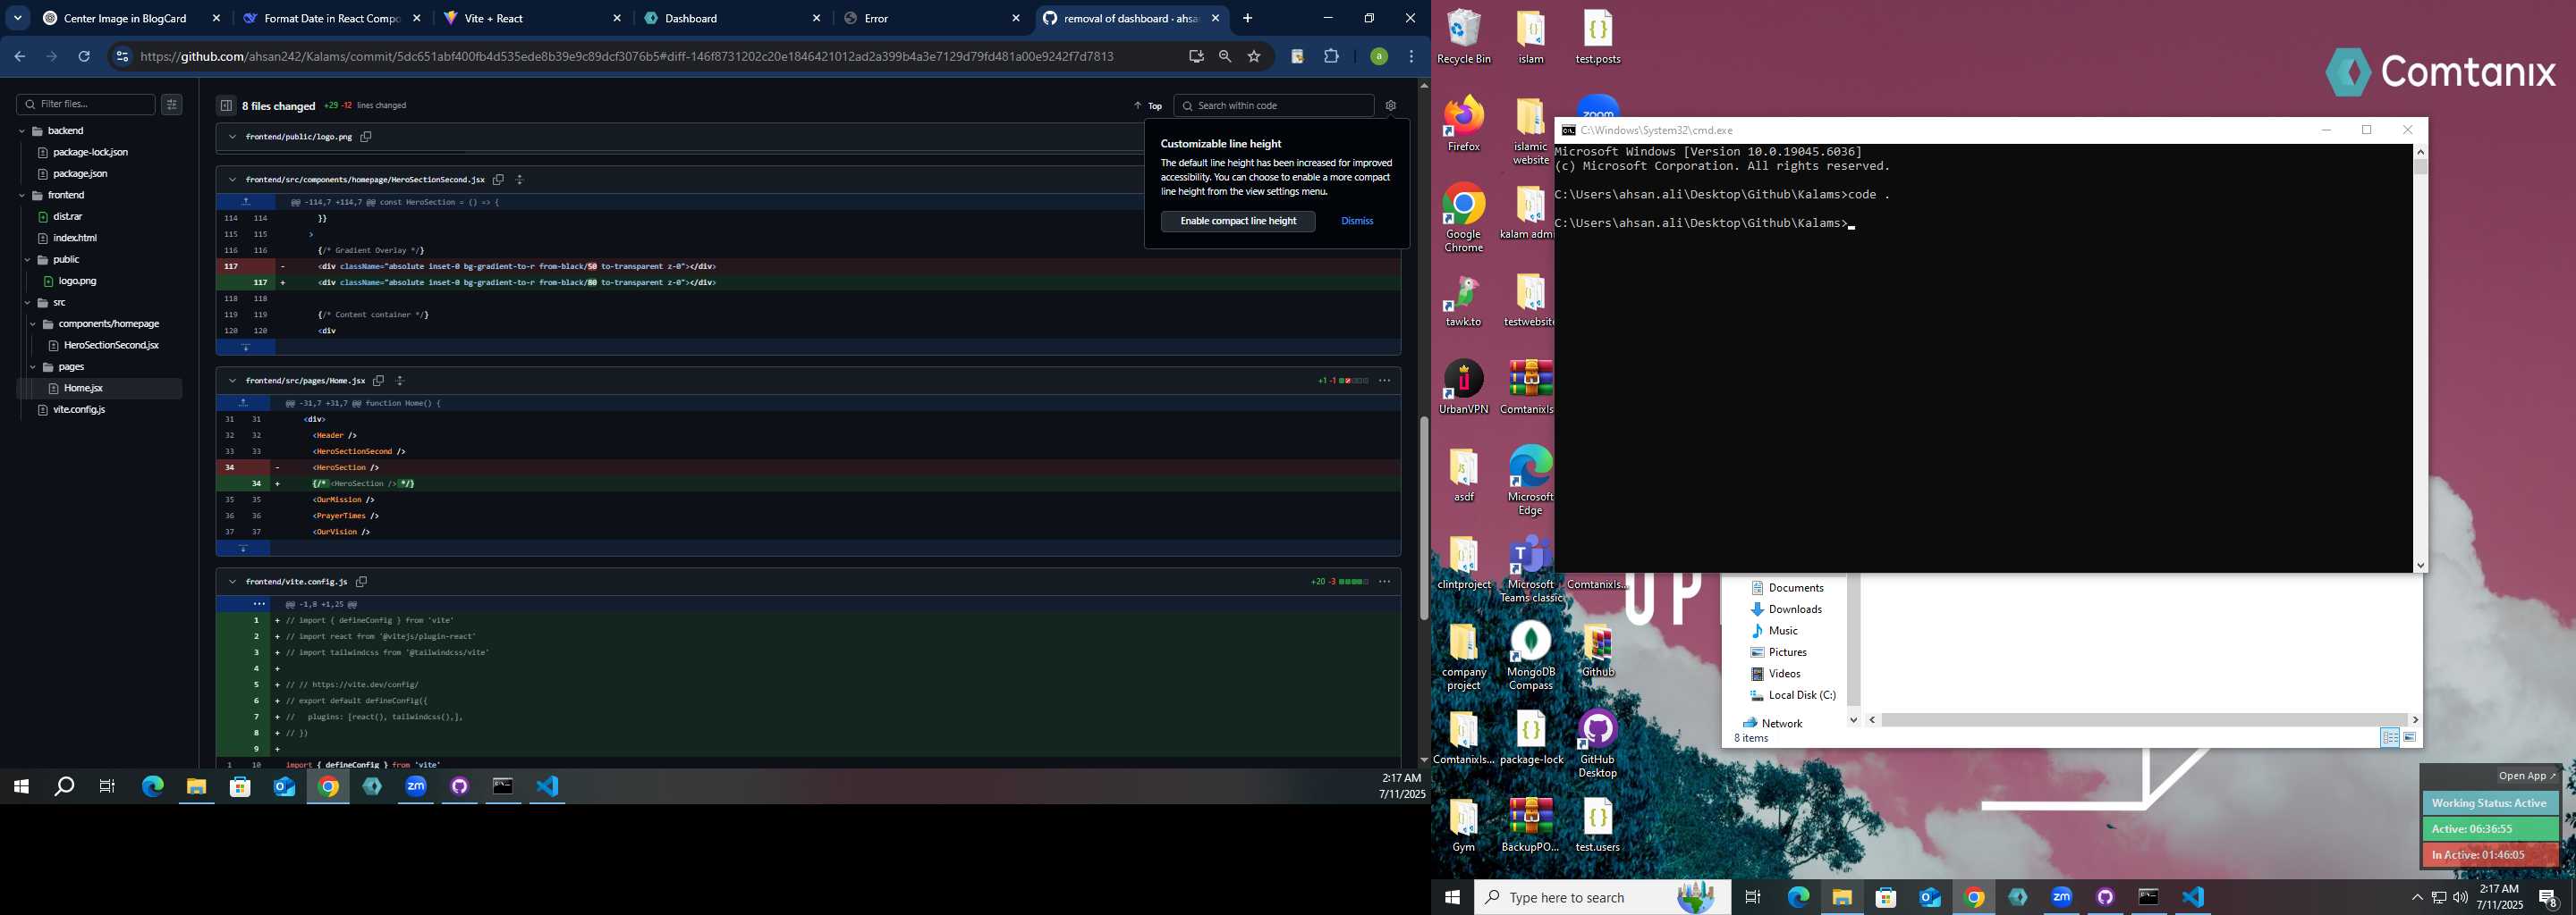
Task: Select vite.config.js in the file tree
Action: coord(79,409)
